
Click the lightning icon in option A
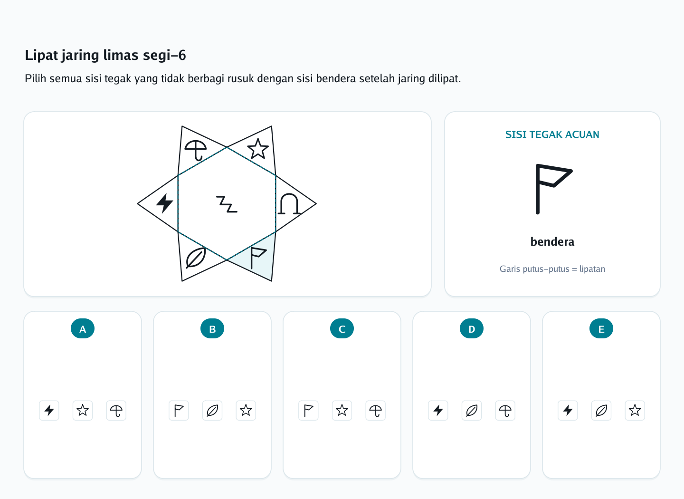49,411
